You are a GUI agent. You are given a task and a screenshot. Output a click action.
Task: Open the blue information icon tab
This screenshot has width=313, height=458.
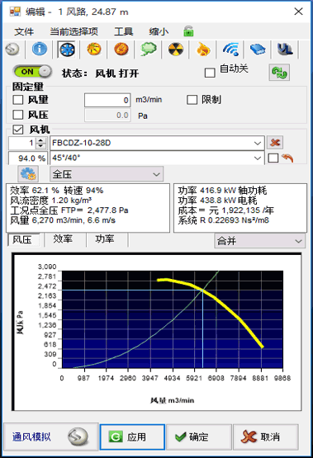click(x=40, y=49)
